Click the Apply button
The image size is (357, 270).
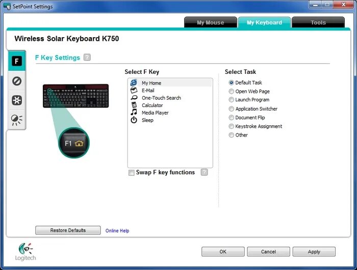(314, 252)
